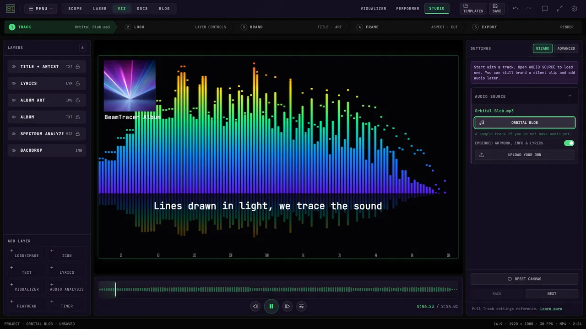Click the redo arrow icon
This screenshot has height=329, width=586.
(x=528, y=9)
